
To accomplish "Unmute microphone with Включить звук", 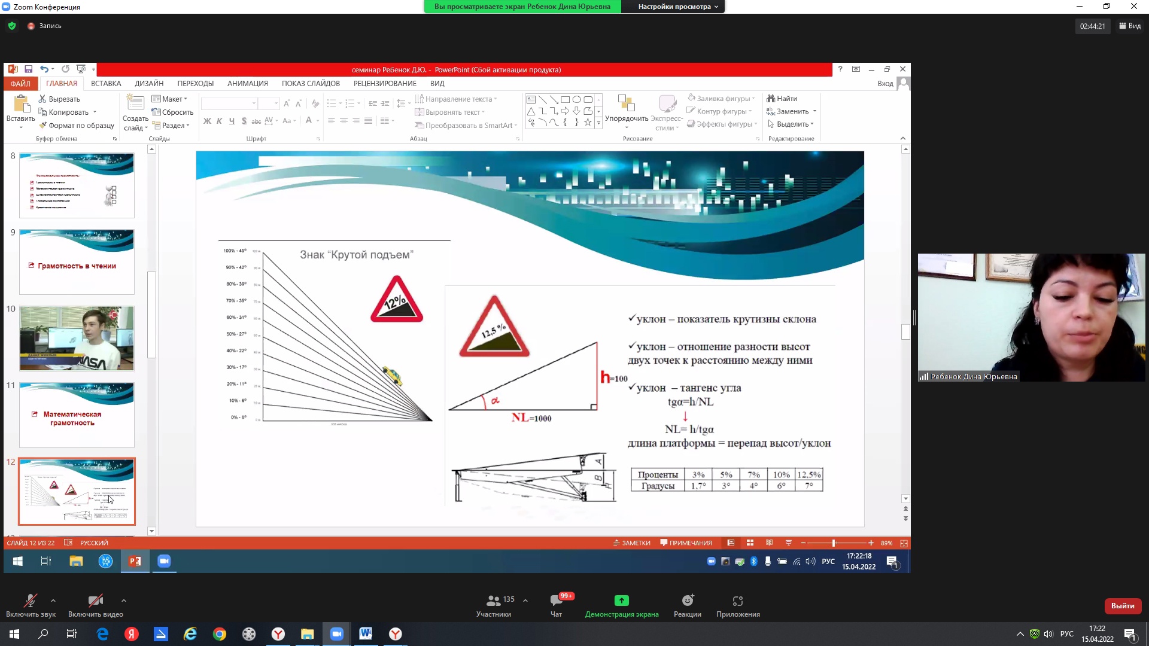I will (x=31, y=601).
